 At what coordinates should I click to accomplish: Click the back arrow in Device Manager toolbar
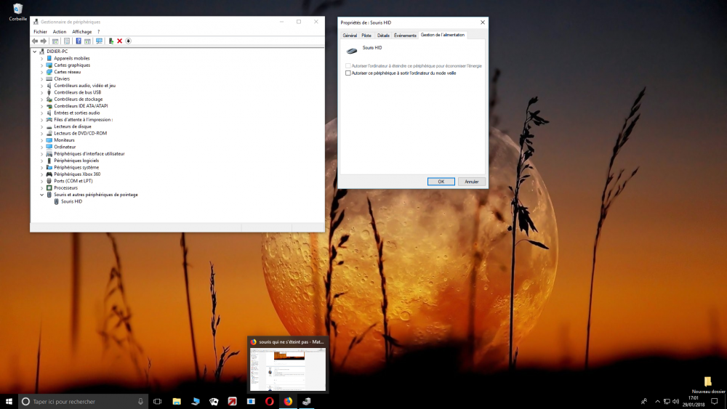pos(35,41)
